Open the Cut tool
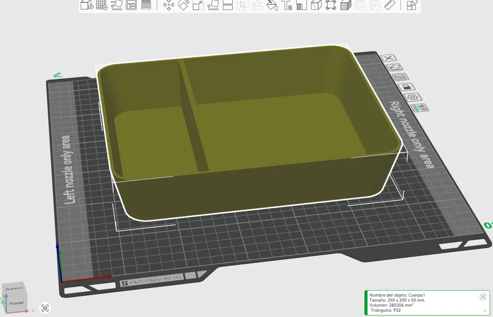The height and width of the screenshot is (317, 493). 227,6
